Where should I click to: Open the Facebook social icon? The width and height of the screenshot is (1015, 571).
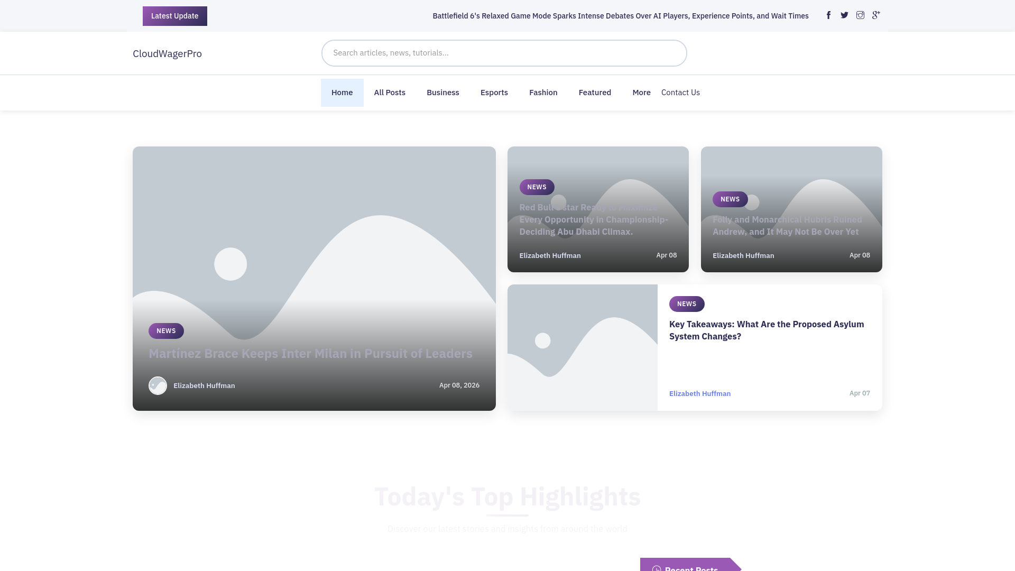pos(828,15)
